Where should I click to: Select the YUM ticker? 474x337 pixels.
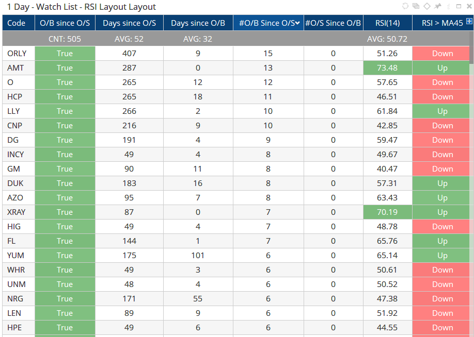tap(15, 256)
